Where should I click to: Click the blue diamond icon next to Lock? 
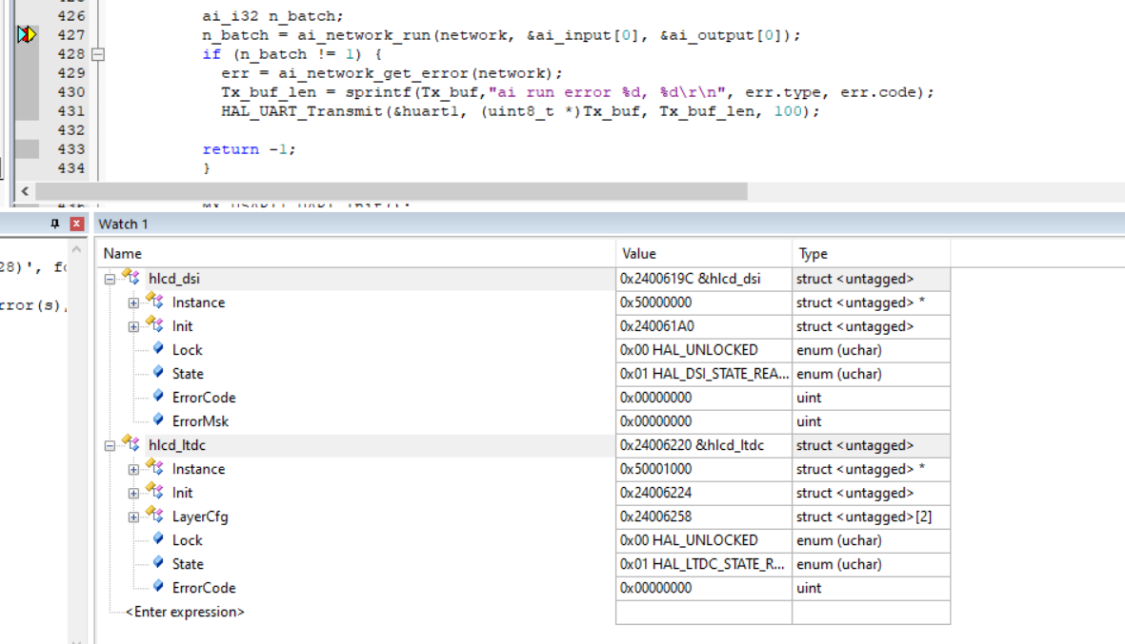(x=157, y=349)
